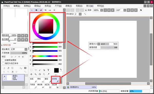Click the 不透明度 opacity slider
Screen dimensions: 154x94
tap(19, 53)
